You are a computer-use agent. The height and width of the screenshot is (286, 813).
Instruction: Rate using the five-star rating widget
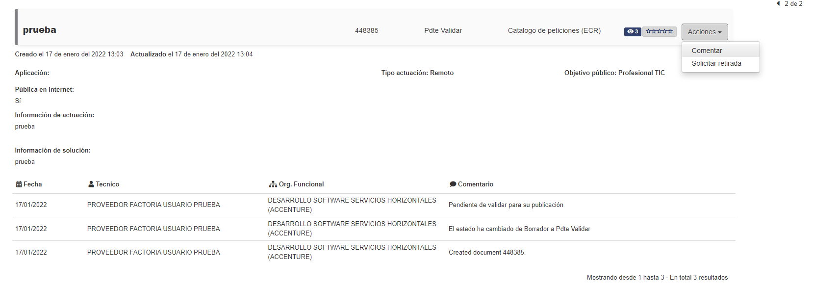pos(659,31)
